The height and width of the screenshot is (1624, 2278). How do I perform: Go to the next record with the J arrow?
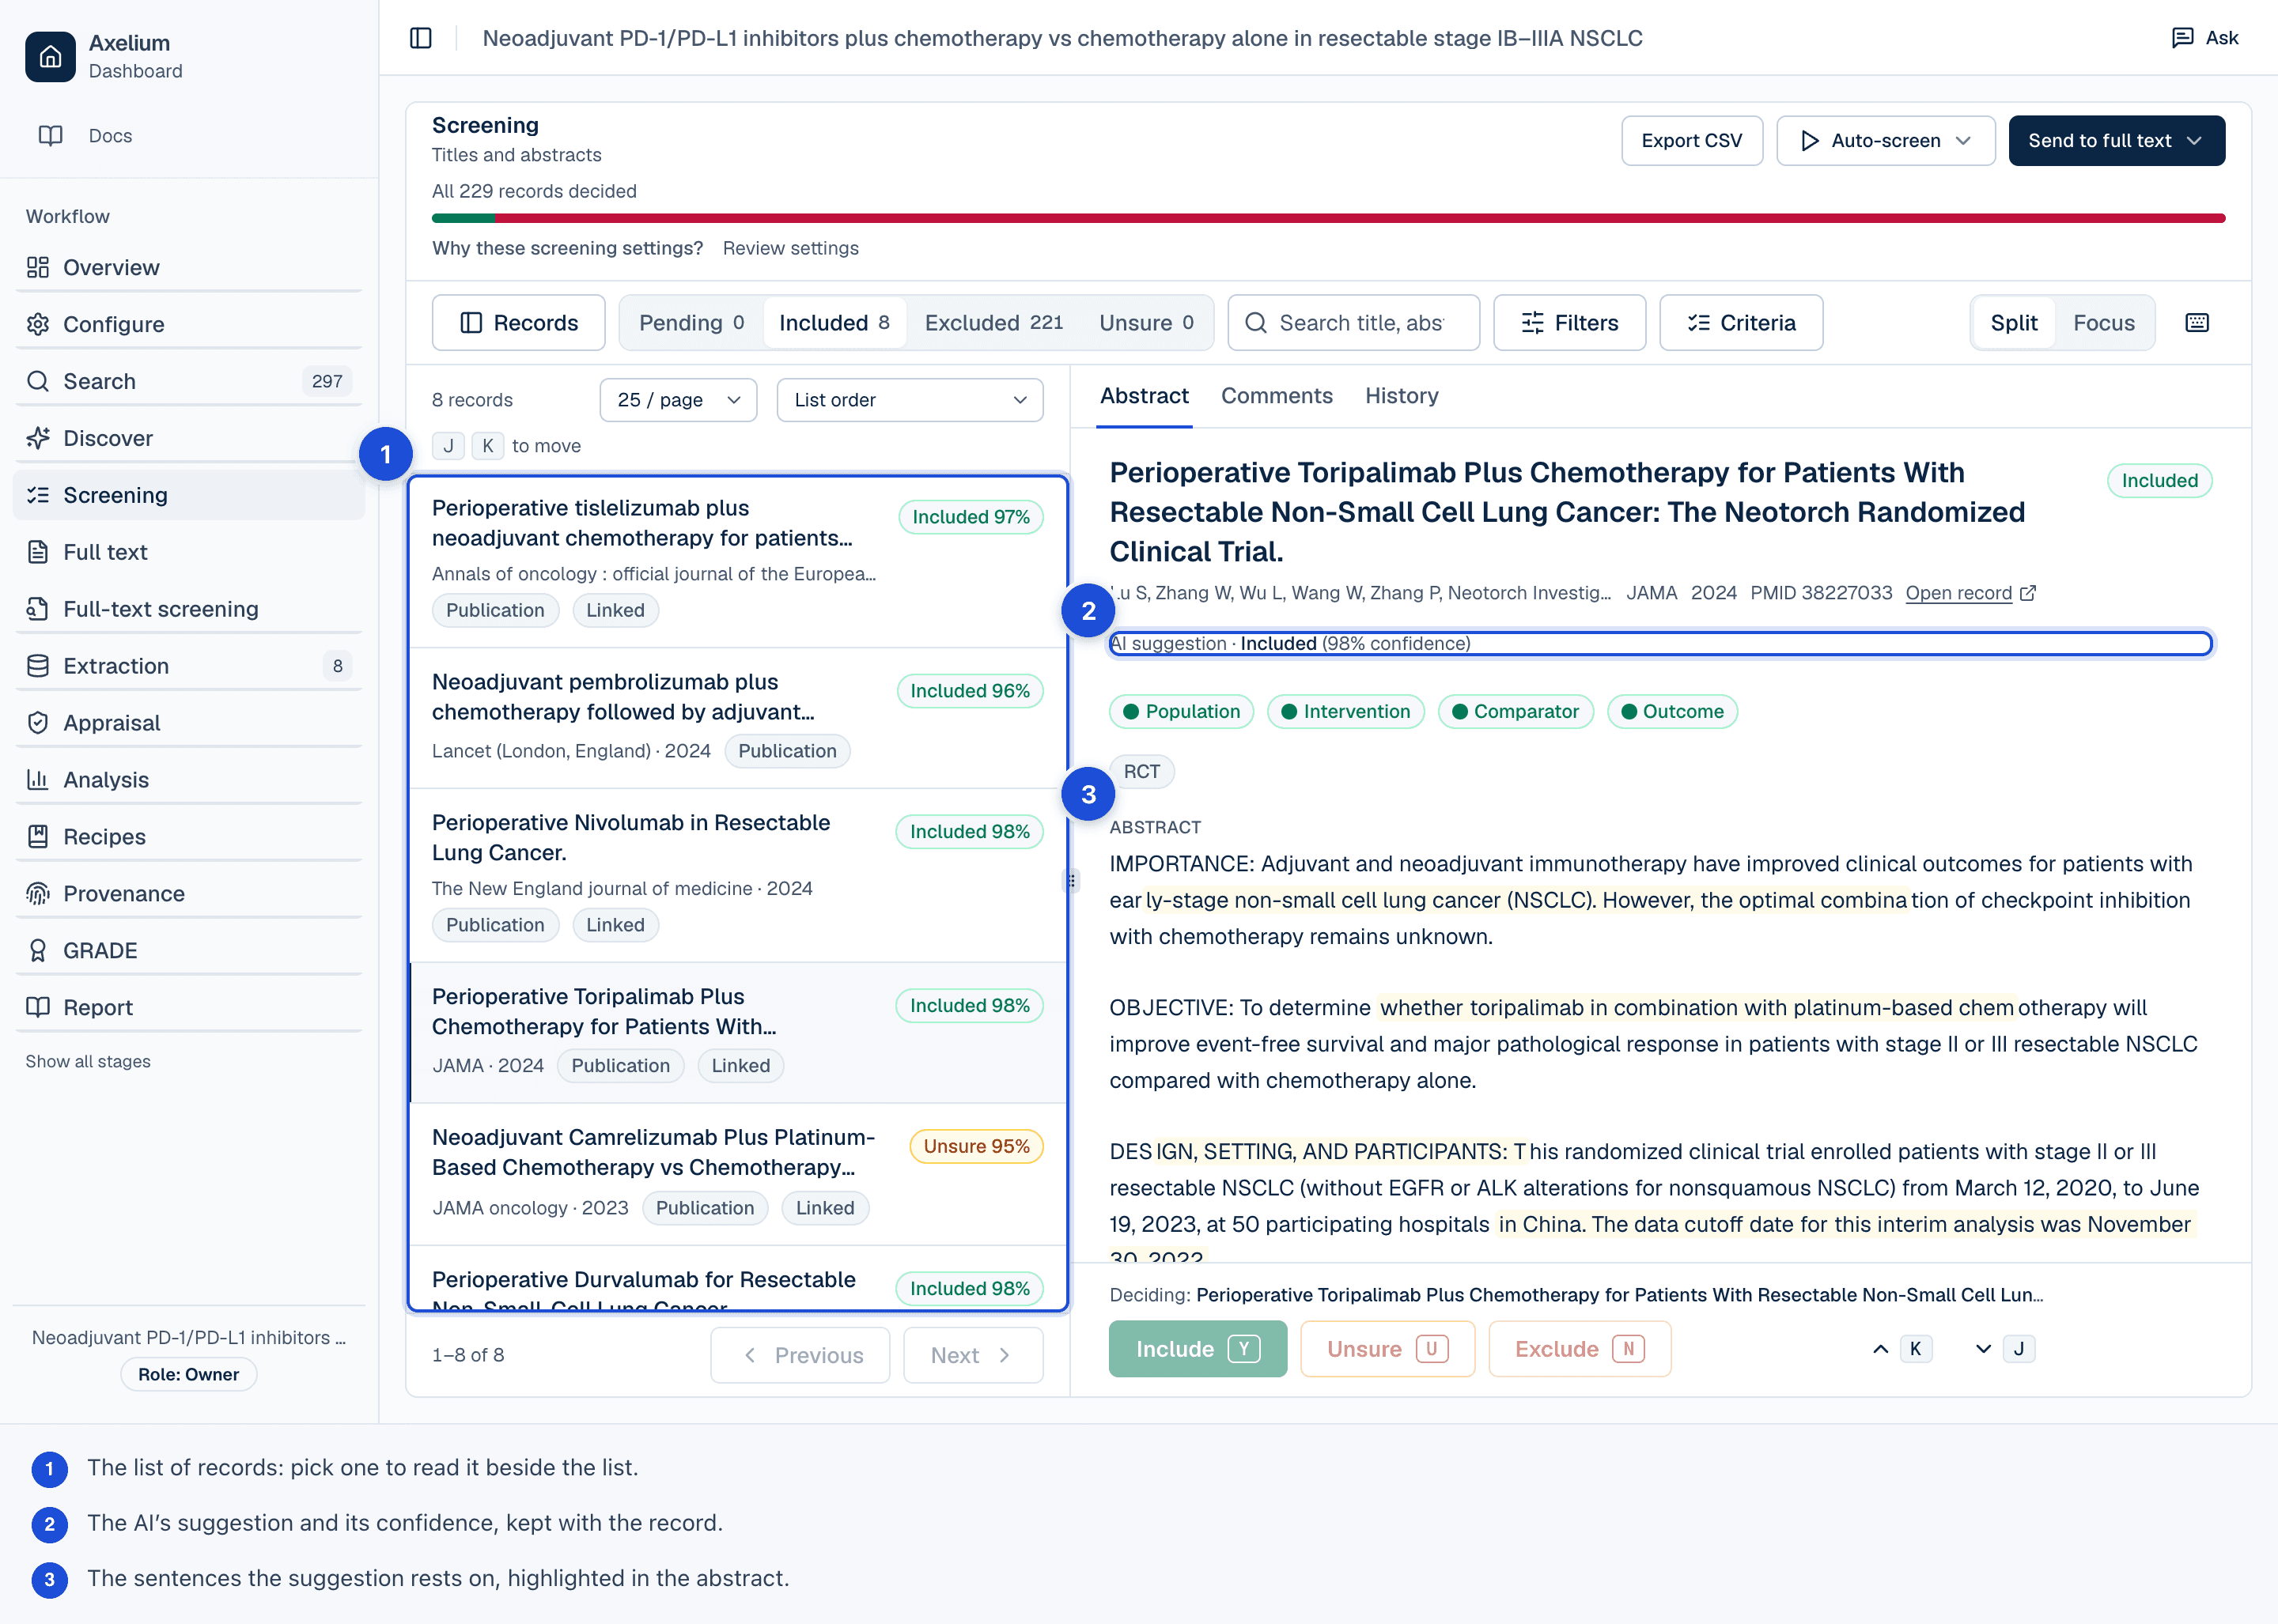click(x=2004, y=1349)
